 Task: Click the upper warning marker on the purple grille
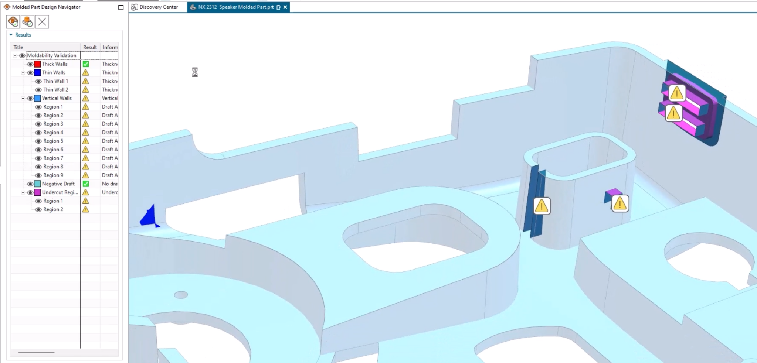676,93
